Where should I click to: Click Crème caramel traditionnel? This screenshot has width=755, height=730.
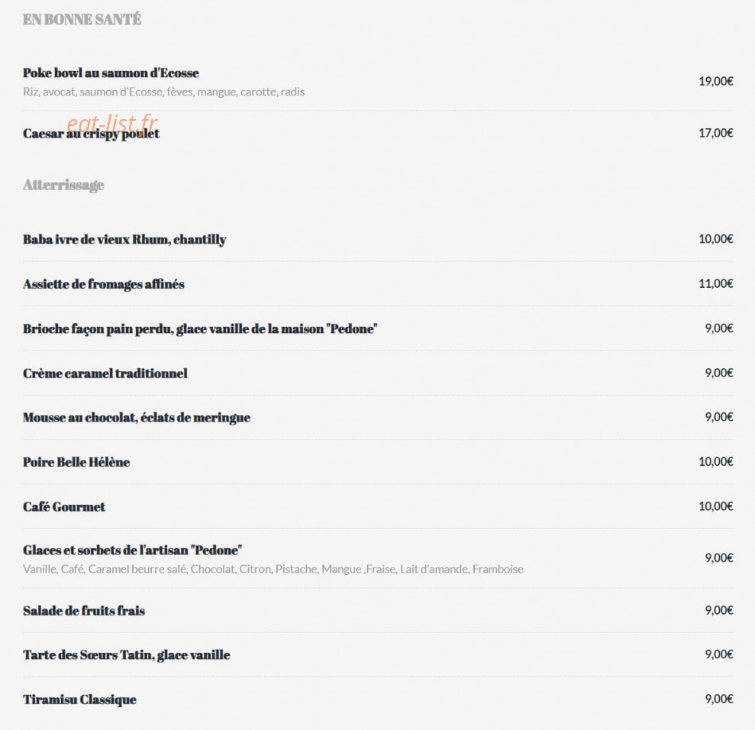(x=105, y=373)
